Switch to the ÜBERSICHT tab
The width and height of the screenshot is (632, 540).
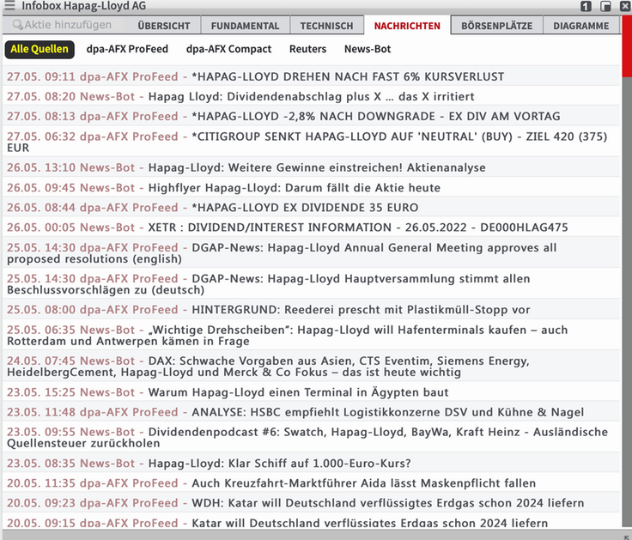[x=164, y=26]
